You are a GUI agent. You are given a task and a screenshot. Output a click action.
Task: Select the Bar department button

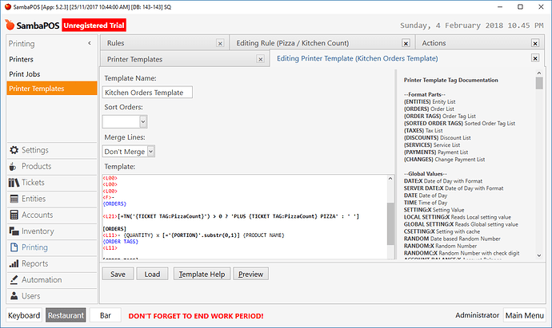click(x=106, y=315)
